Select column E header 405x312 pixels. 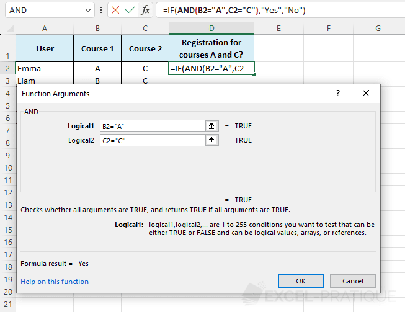[x=278, y=29]
